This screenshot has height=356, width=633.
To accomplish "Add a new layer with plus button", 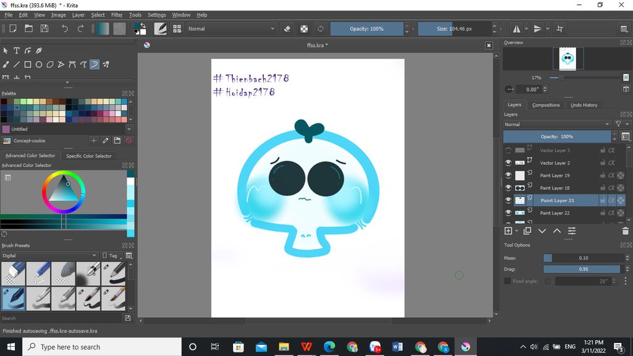I will (x=508, y=231).
